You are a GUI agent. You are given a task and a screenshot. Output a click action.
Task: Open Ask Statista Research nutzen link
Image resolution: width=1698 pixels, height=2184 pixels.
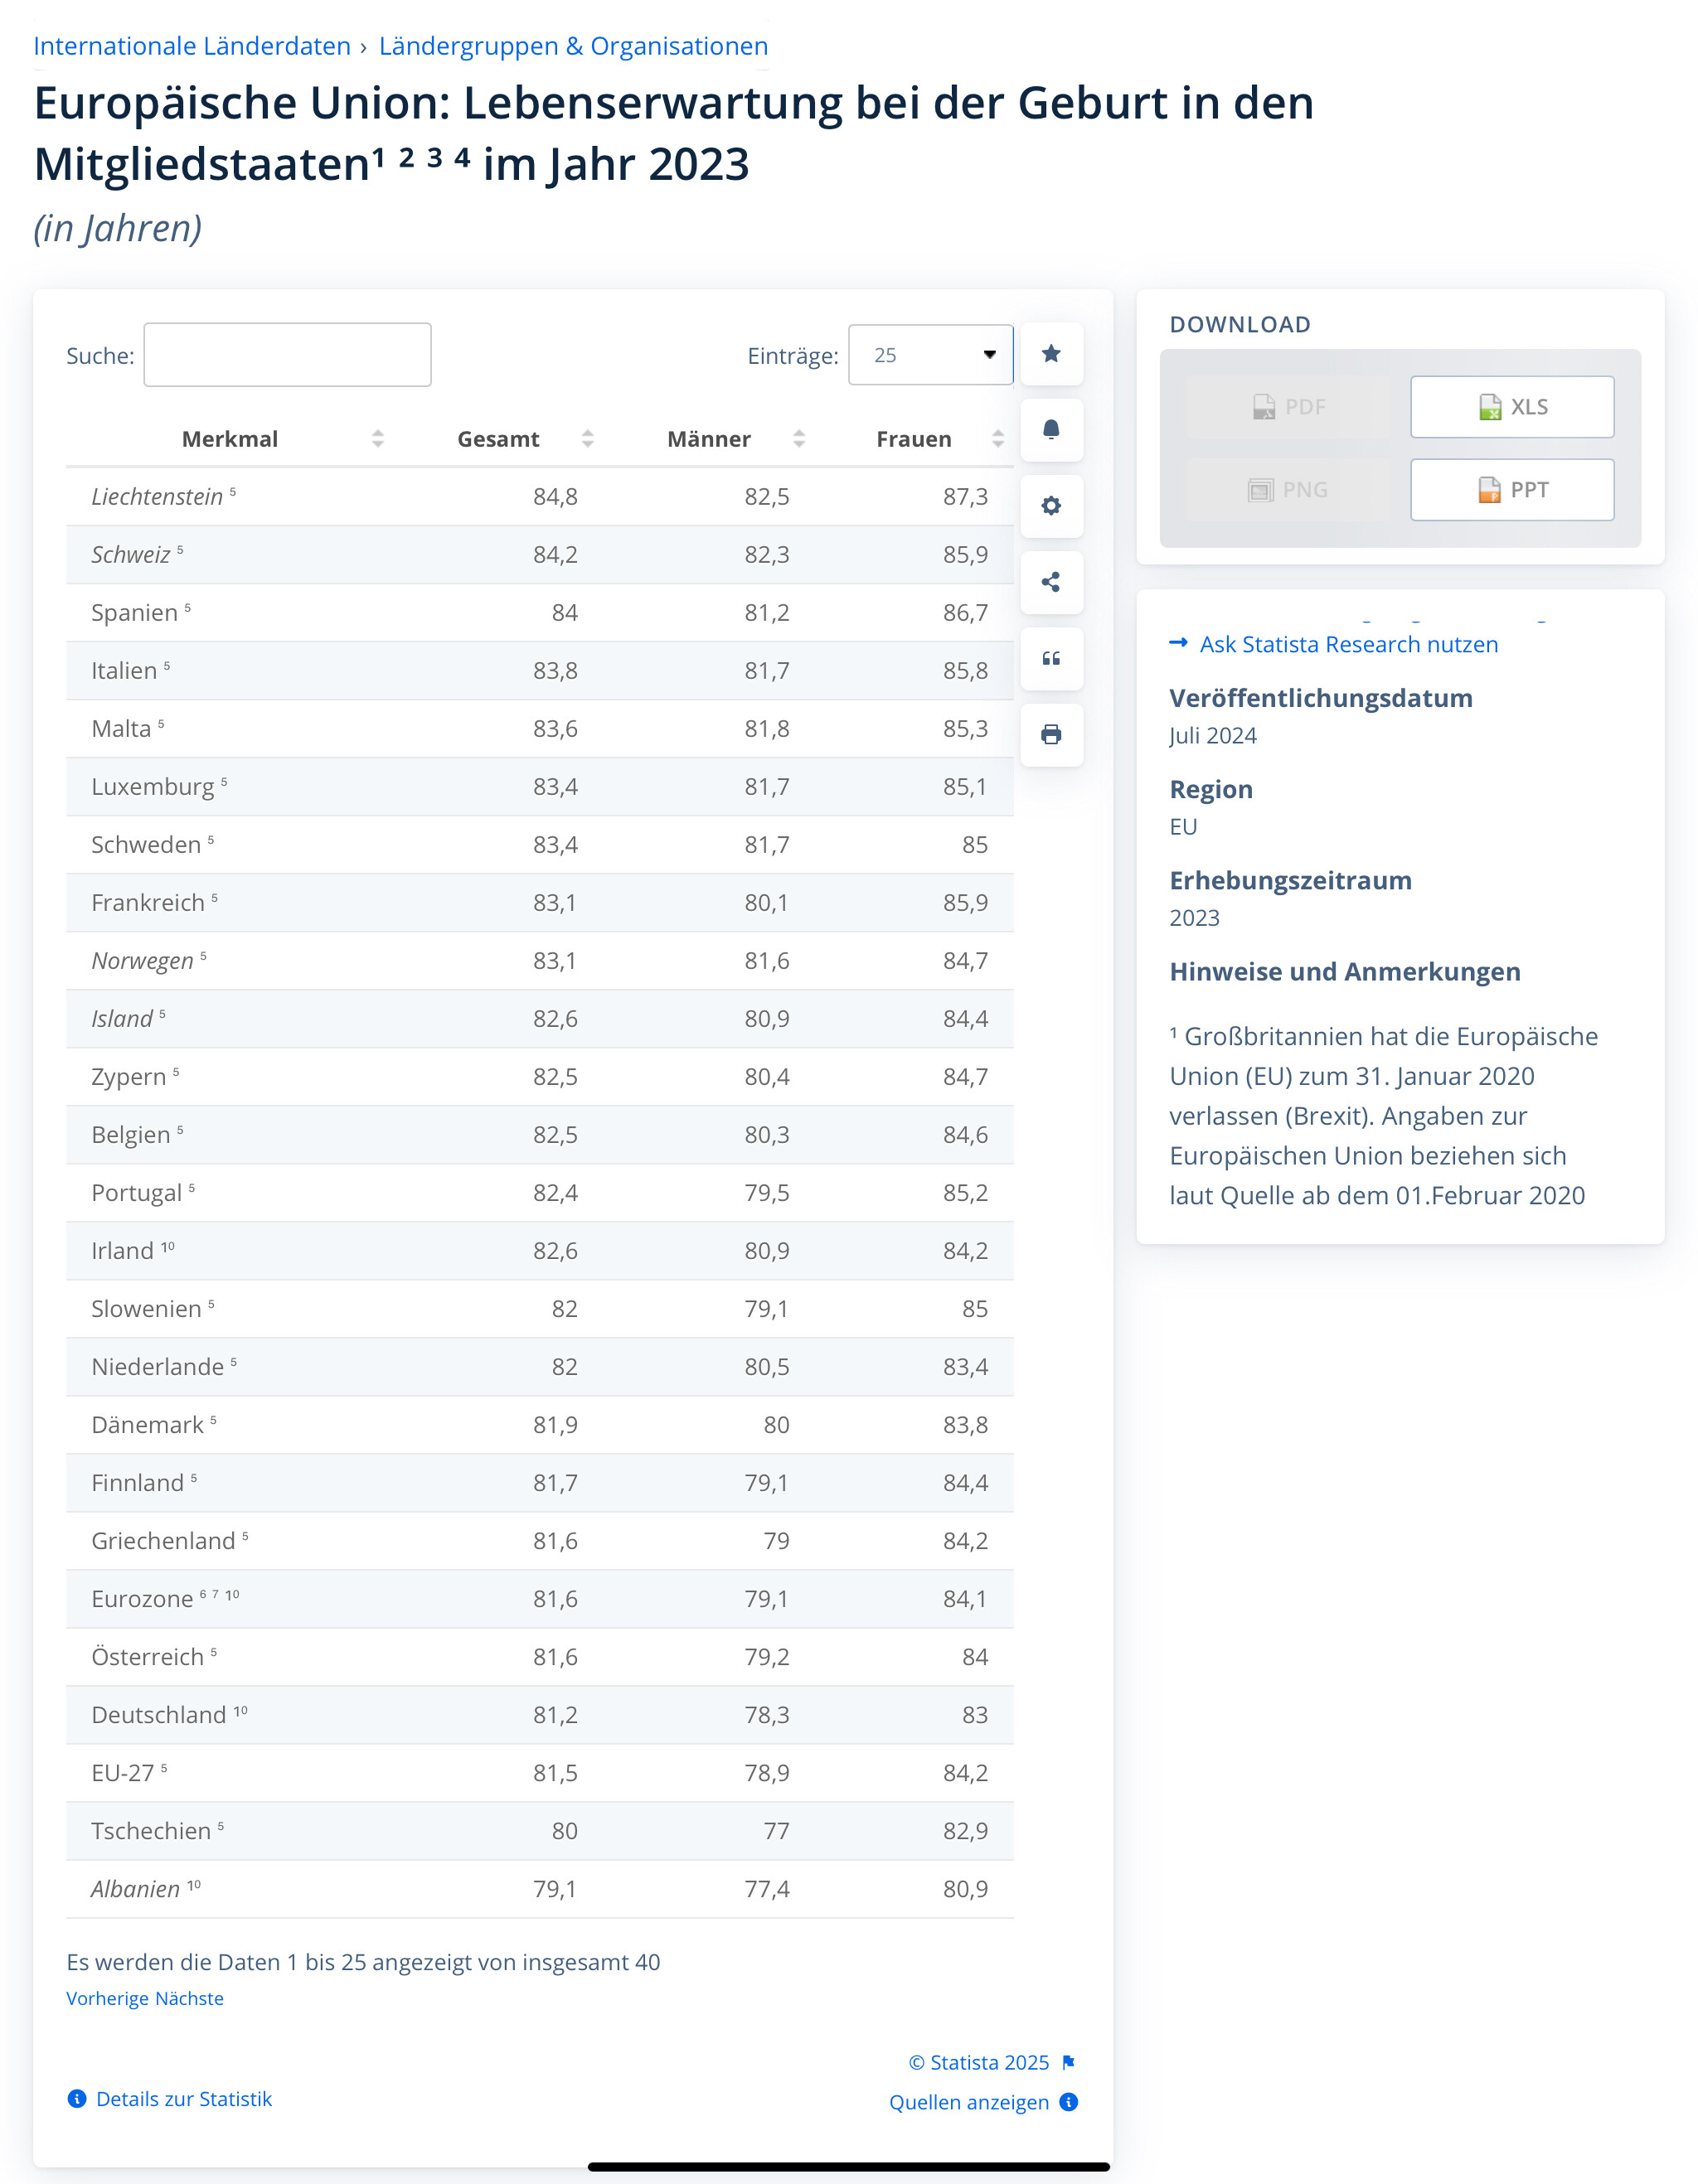click(1348, 645)
